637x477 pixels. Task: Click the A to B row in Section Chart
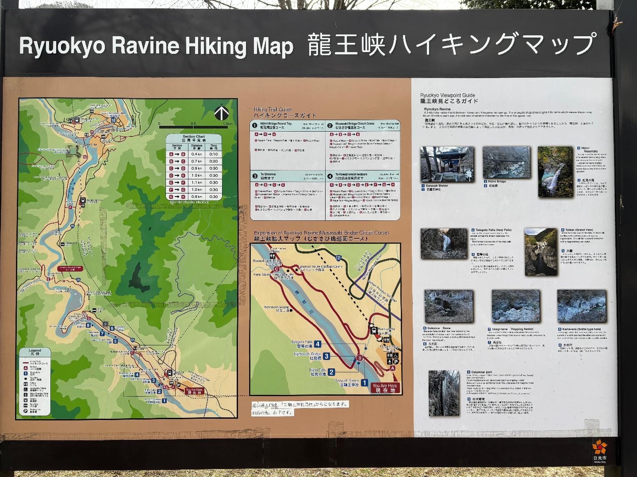(x=194, y=154)
